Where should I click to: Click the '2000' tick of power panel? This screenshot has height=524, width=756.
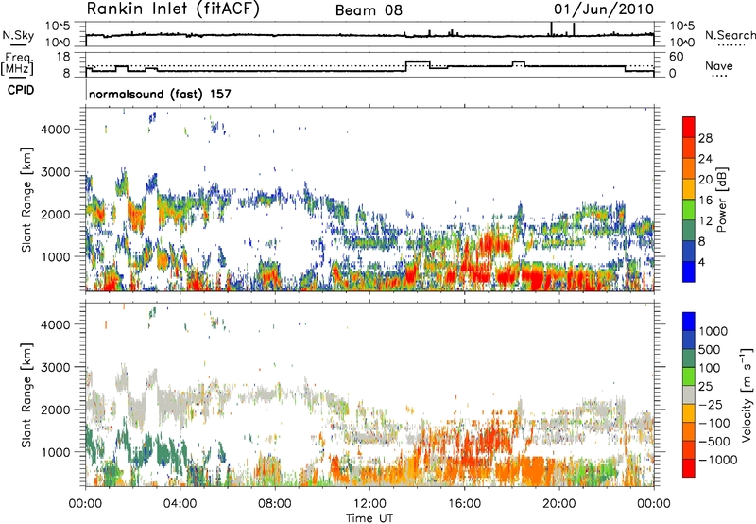coord(56,214)
